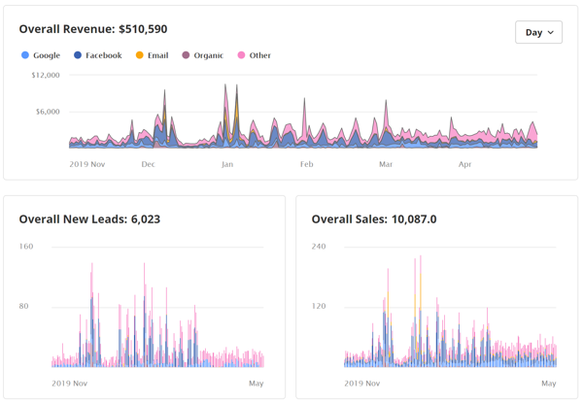Click the 120 label on Sales chart

(x=319, y=306)
